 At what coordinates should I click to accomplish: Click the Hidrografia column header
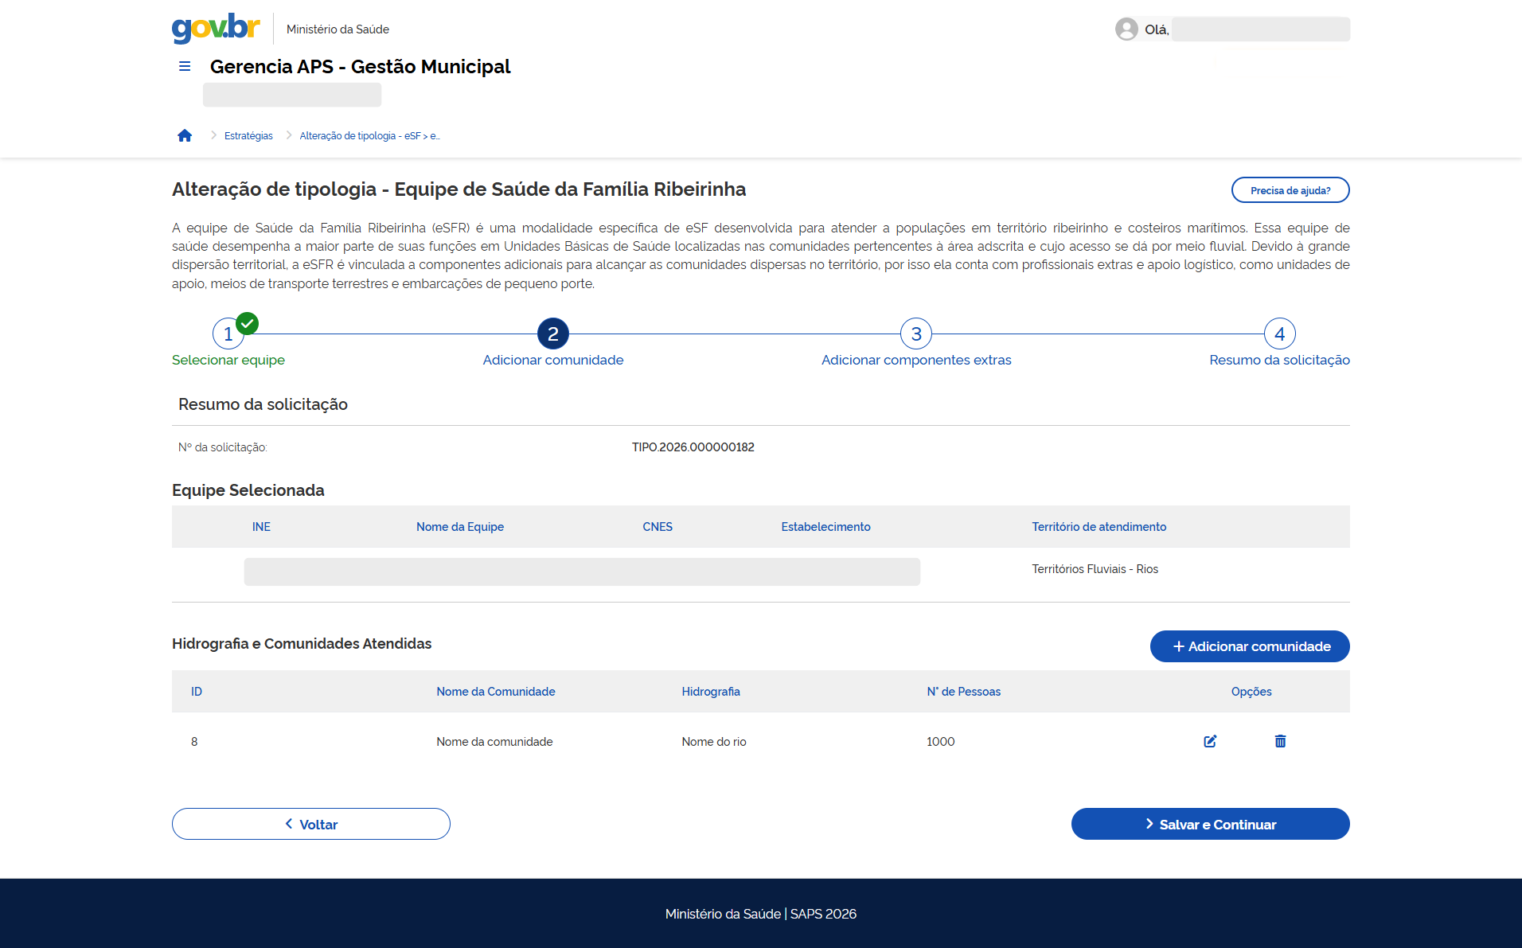coord(710,692)
